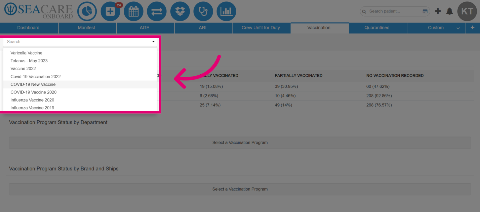480x212 pixels.
Task: Click the card icon in patient search
Action: pyautogui.click(x=425, y=11)
